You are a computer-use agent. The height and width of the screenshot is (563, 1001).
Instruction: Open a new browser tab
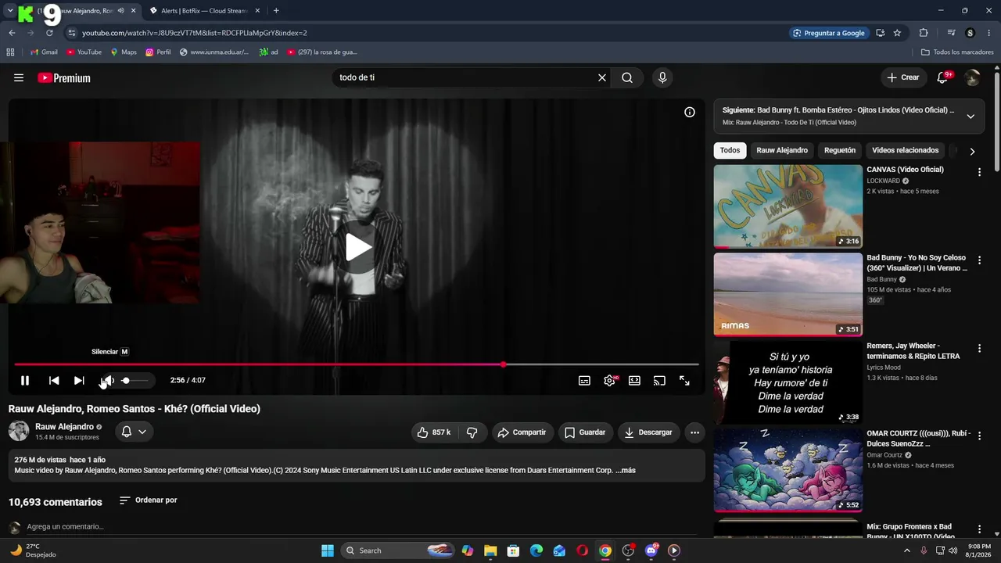point(276,11)
